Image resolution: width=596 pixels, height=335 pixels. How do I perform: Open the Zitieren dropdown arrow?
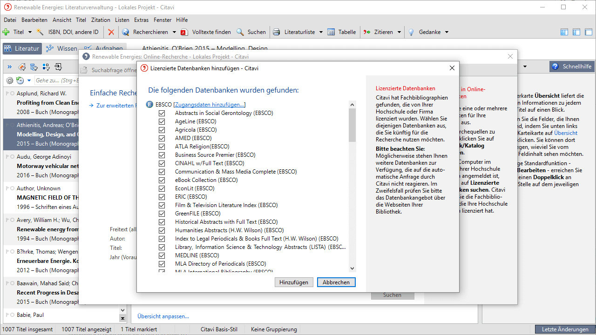(399, 32)
